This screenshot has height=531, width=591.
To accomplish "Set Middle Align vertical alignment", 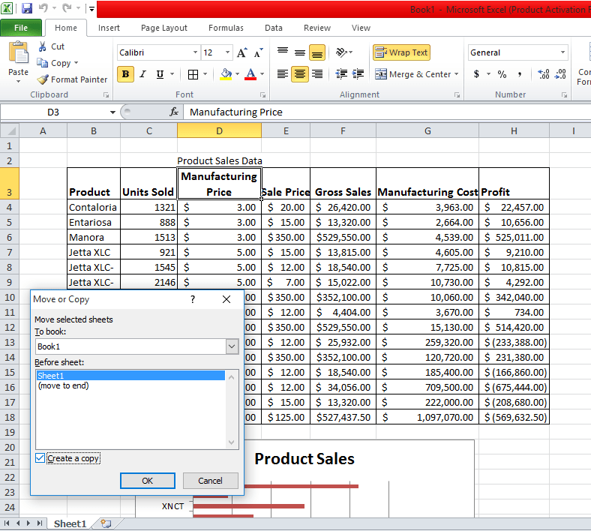I will click(300, 52).
